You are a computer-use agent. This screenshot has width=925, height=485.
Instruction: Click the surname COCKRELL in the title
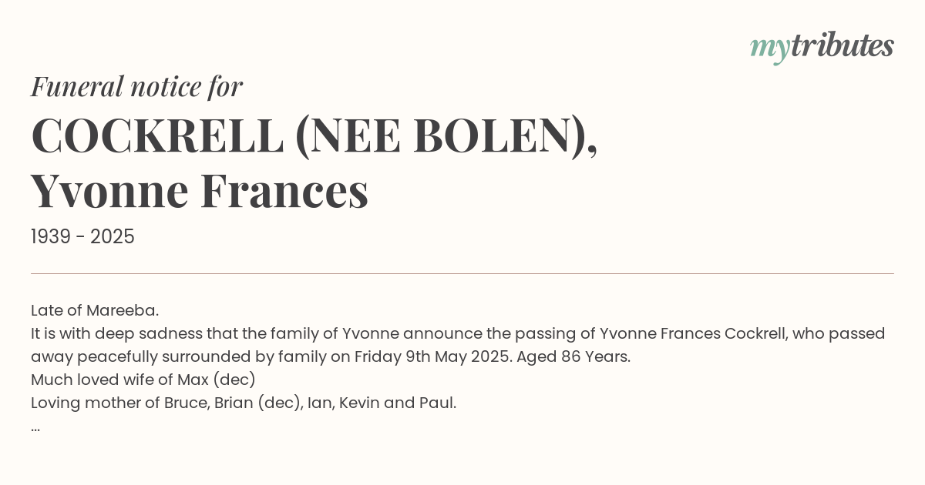(x=157, y=136)
